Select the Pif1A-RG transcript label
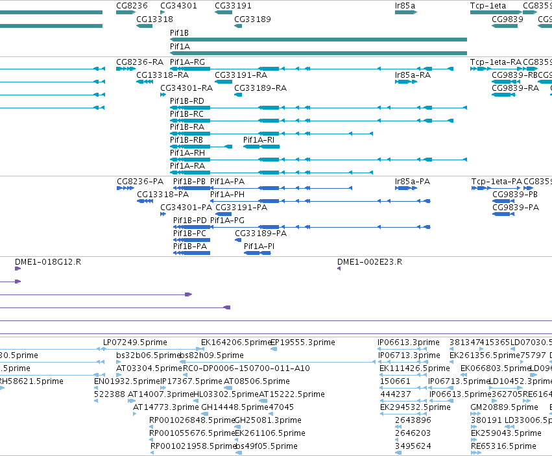 point(187,62)
